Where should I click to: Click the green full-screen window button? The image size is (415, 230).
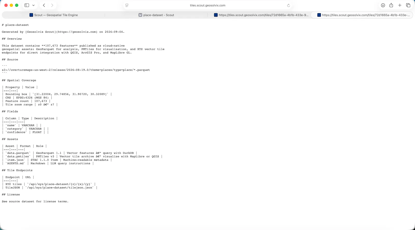(17, 5)
